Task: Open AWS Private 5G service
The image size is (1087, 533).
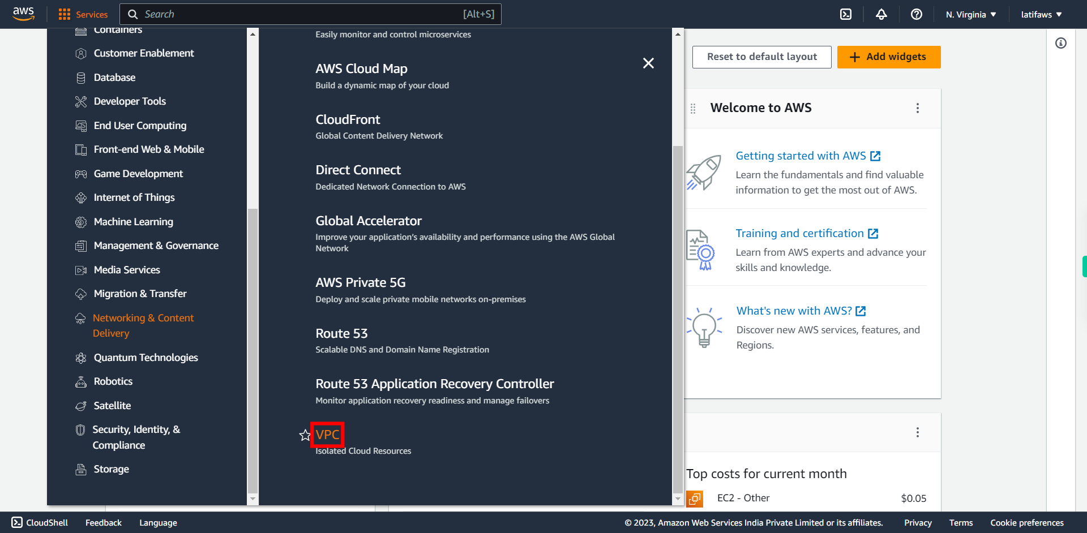Action: (x=361, y=282)
